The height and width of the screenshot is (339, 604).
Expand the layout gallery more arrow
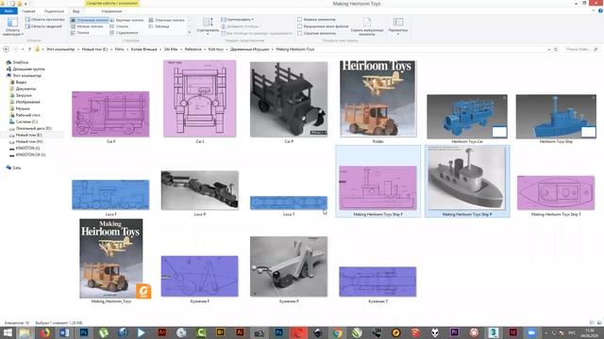coord(189,33)
